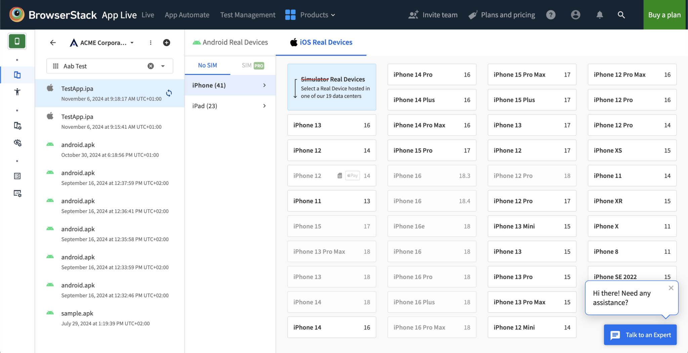Open the test checklist icon in the sidebar
Viewport: 688px width, 353px height.
[x=17, y=176]
